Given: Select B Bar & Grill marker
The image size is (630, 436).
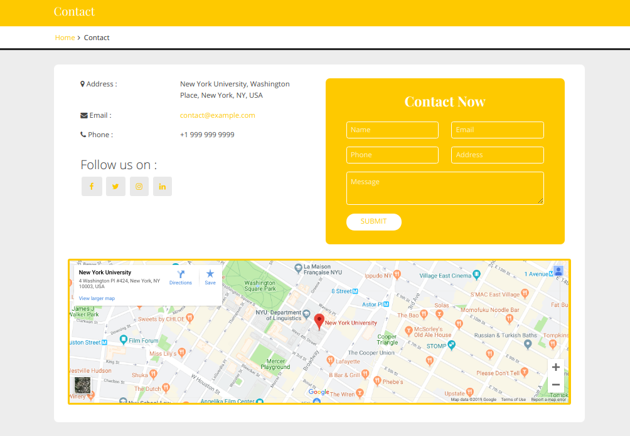Looking at the screenshot, I should tap(365, 374).
